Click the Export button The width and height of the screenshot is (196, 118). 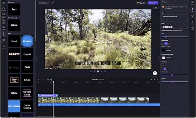tap(153, 3)
